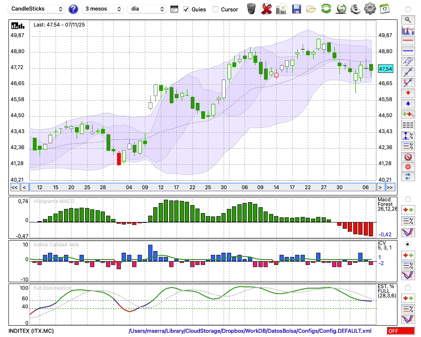Click the blue floppy disk save icon

[x=296, y=9]
